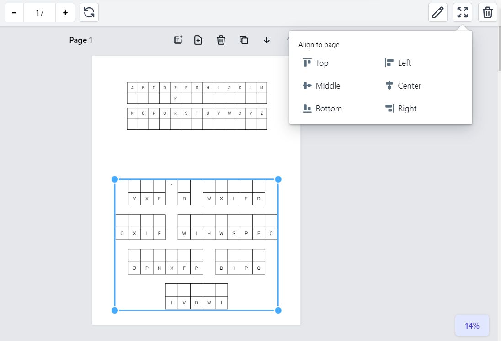501x341 pixels.
Task: Click the top-right trash delete icon
Action: click(x=488, y=12)
